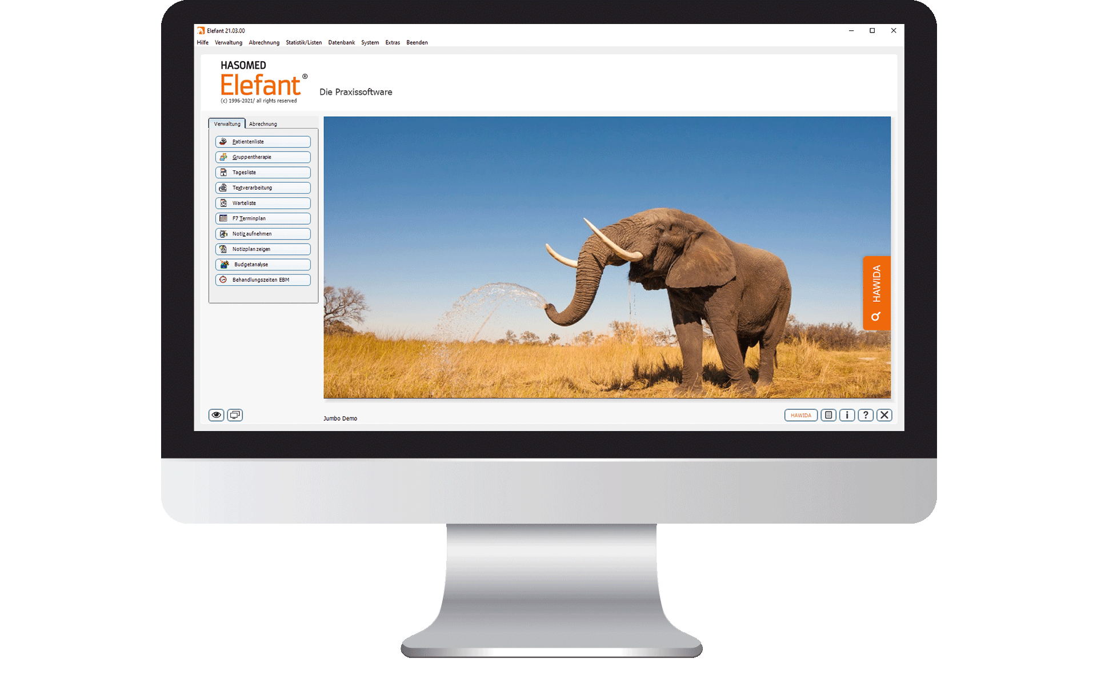The width and height of the screenshot is (1097, 686).
Task: Open the Extras menu
Action: pyautogui.click(x=393, y=43)
